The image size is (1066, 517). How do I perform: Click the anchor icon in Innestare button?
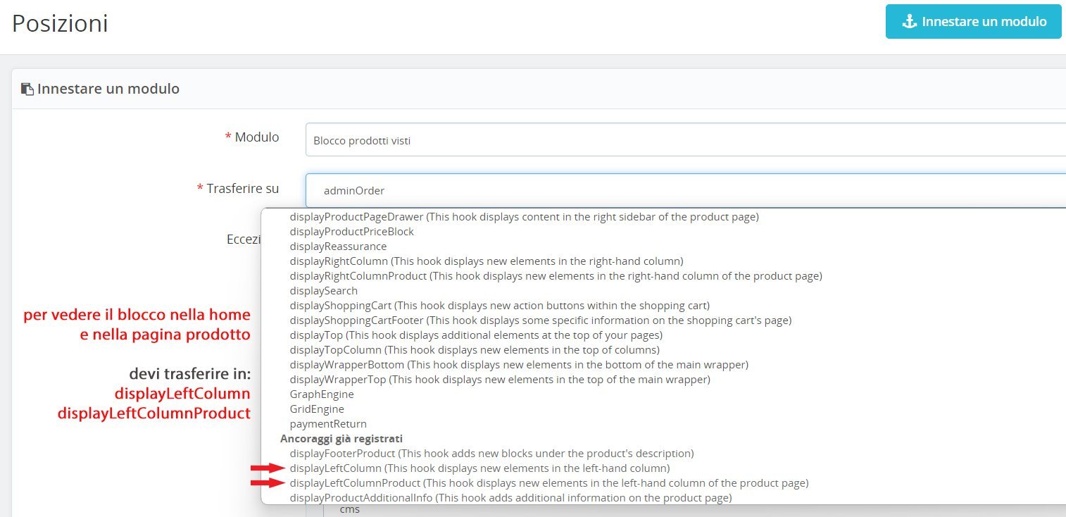click(909, 22)
